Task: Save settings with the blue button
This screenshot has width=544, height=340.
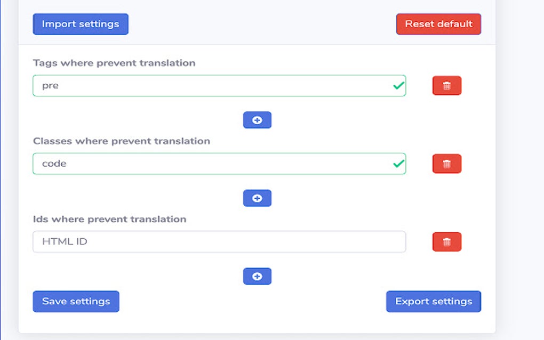Action: click(x=75, y=301)
